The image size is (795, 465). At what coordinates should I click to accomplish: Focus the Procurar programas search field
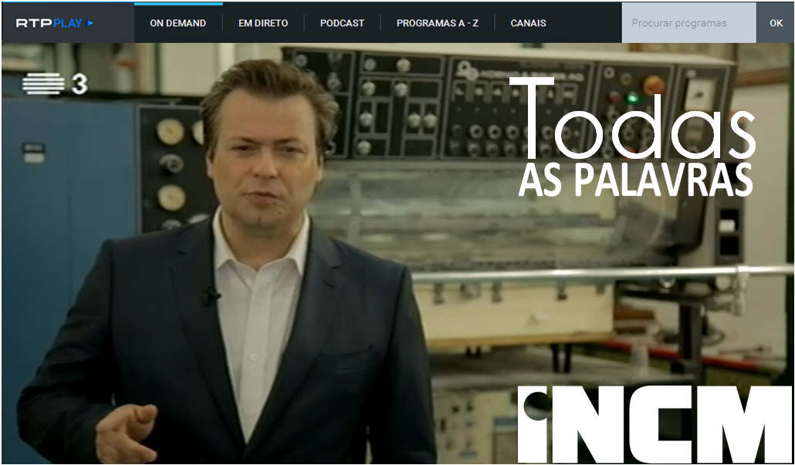[688, 23]
